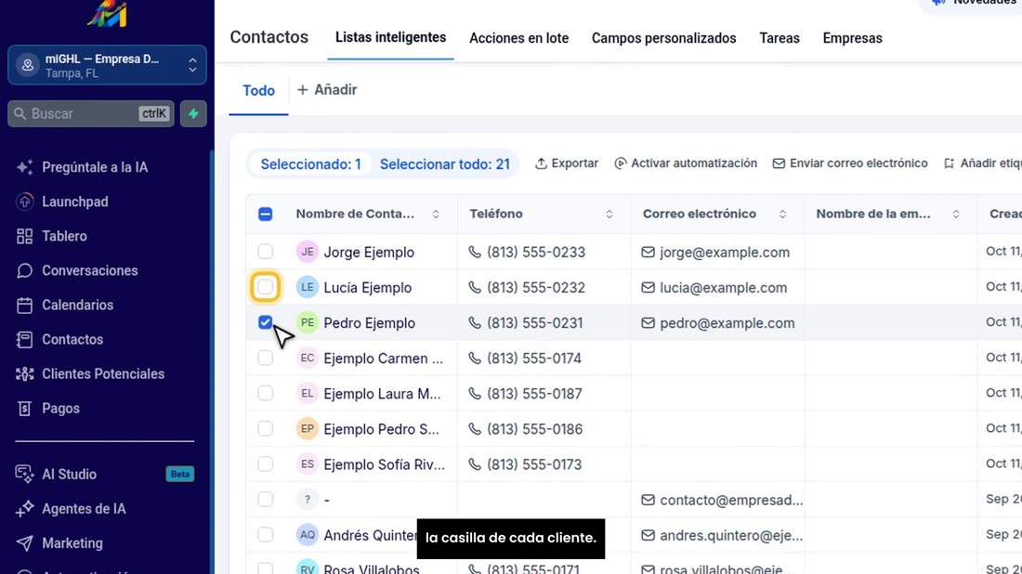Click the phone icon for Lucía Ejemplo

point(475,287)
